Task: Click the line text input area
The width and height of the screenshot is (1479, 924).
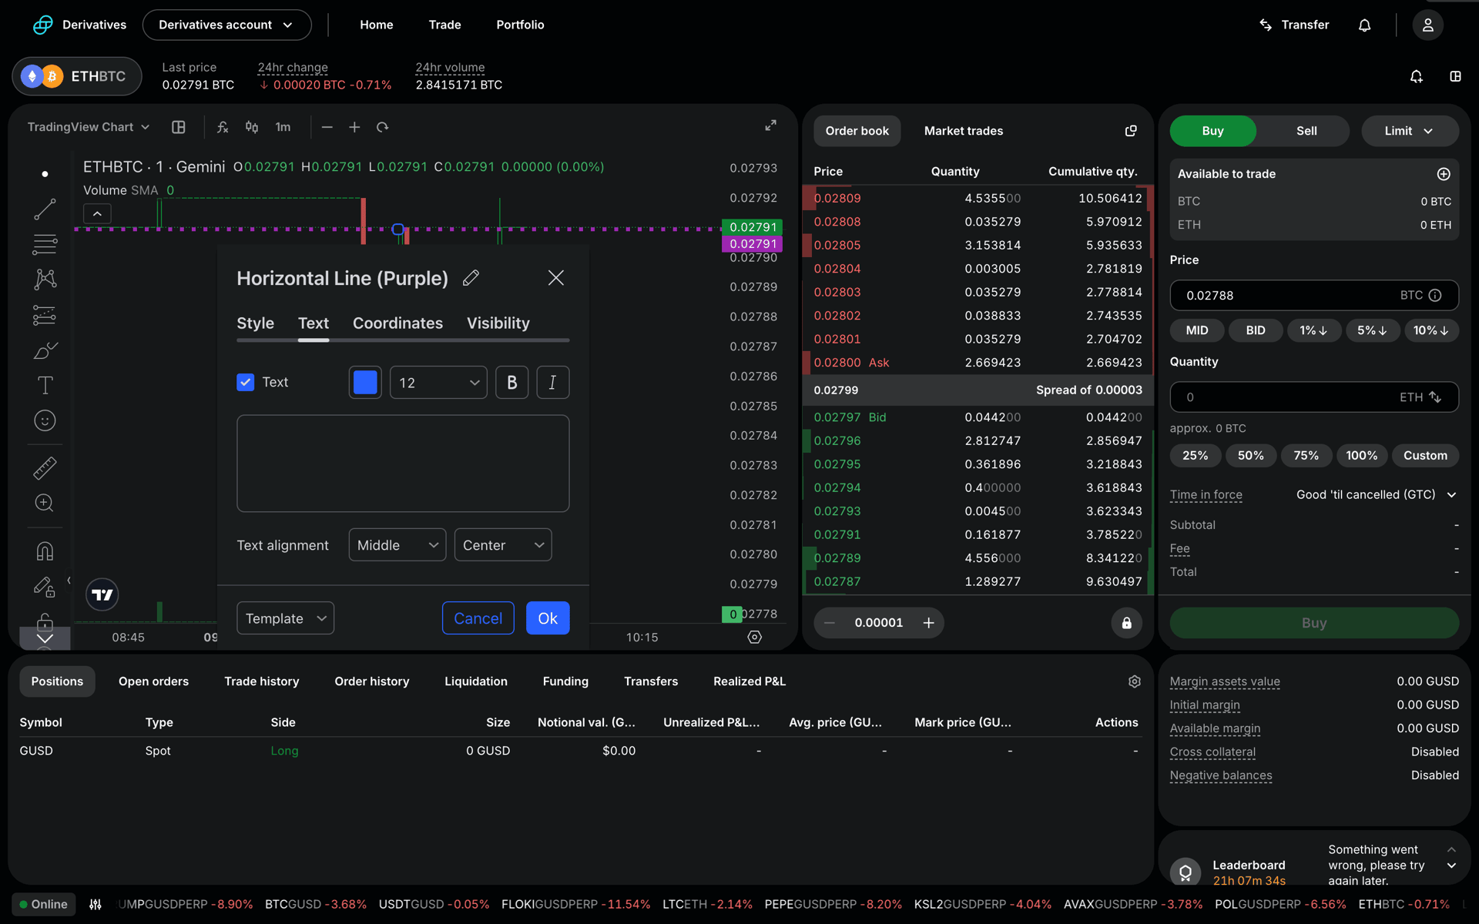Action: [x=403, y=464]
